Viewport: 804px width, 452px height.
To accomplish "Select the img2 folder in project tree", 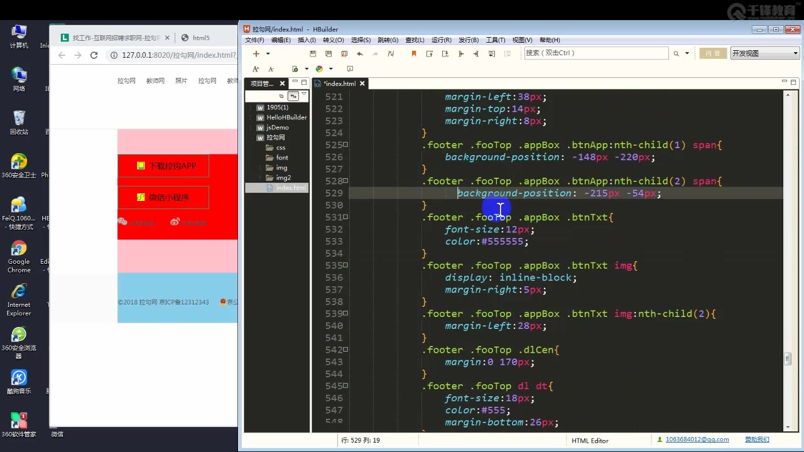I will point(278,178).
